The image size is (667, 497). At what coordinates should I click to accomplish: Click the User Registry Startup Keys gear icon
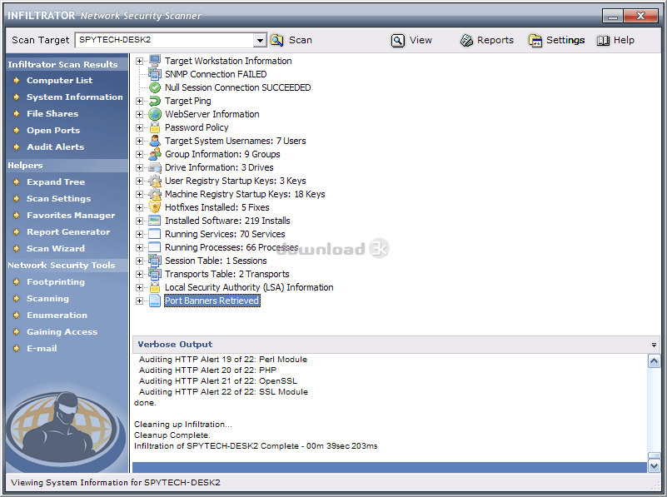(155, 181)
